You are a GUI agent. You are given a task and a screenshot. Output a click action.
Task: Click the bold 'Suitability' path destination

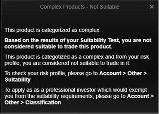[18, 80]
